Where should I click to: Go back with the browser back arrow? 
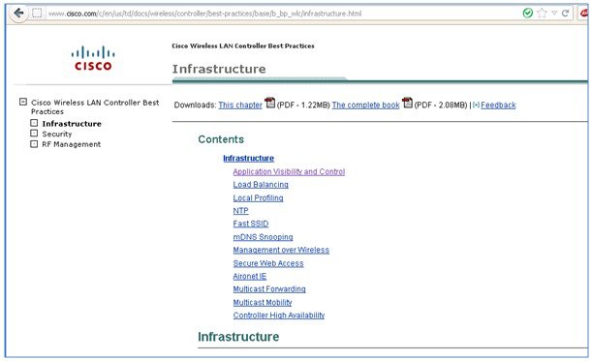click(x=18, y=14)
